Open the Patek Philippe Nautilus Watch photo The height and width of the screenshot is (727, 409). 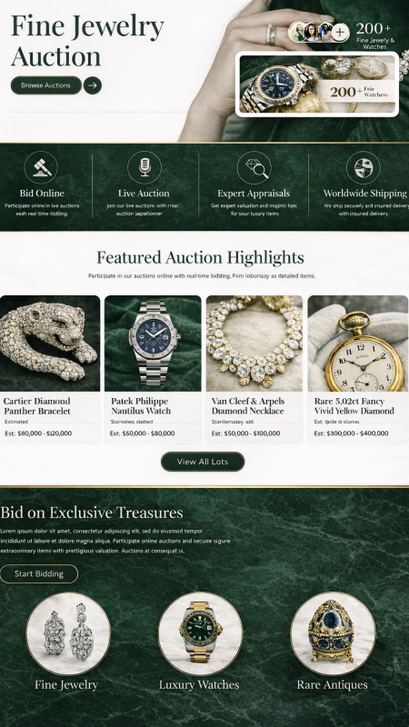click(x=153, y=344)
